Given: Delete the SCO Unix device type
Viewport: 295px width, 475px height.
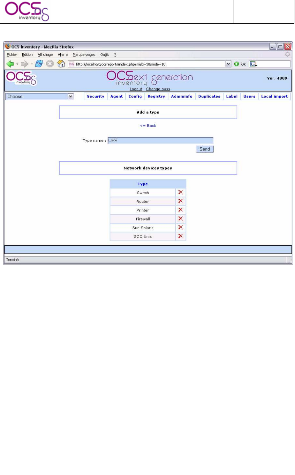Looking at the screenshot, I should [x=180, y=236].
